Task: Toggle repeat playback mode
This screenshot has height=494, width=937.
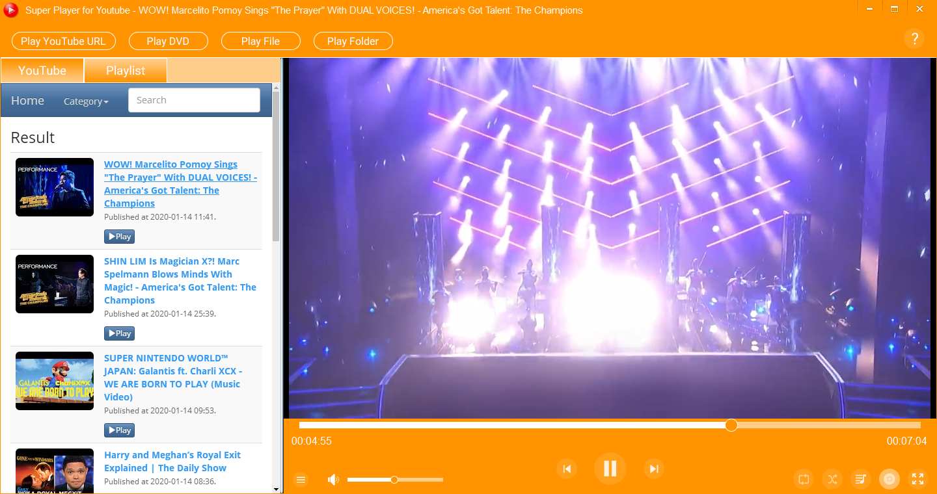Action: [x=804, y=480]
